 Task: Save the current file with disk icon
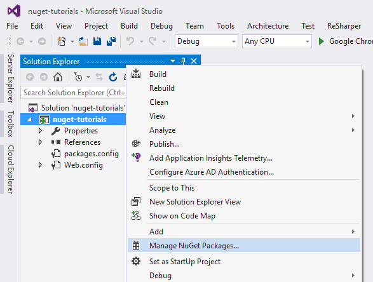pyautogui.click(x=97, y=41)
